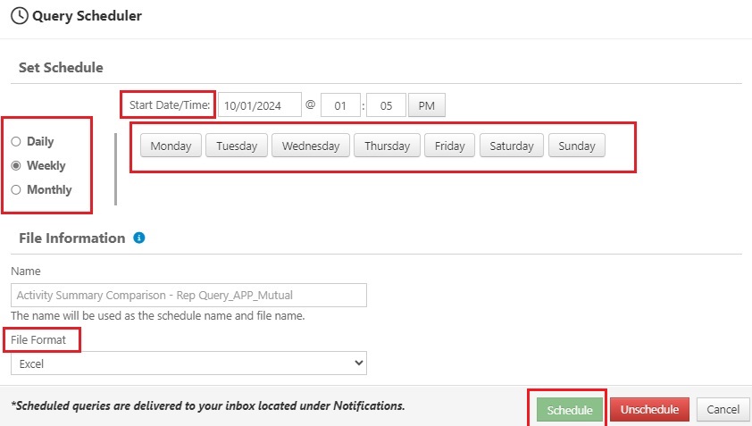Toggle the Friday day button
This screenshot has height=426, width=752.
click(x=449, y=146)
